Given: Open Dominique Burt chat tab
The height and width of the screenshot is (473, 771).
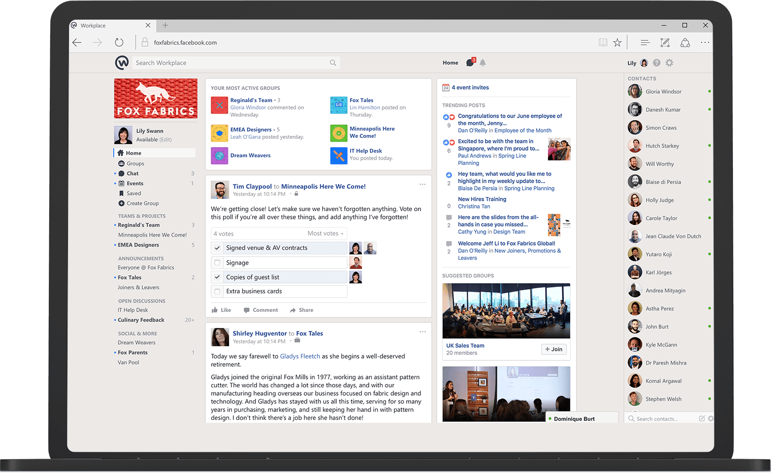Looking at the screenshot, I should click(x=582, y=418).
